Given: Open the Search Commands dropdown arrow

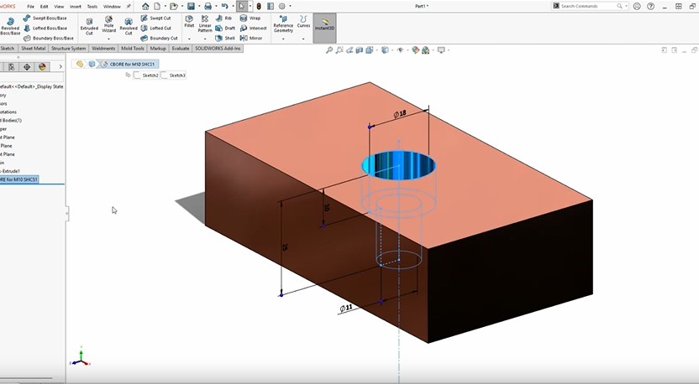Looking at the screenshot, I should pyautogui.click(x=627, y=6).
